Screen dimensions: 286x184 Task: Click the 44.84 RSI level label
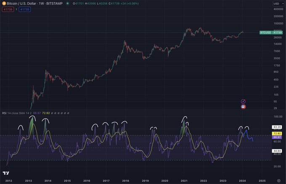[275, 150]
